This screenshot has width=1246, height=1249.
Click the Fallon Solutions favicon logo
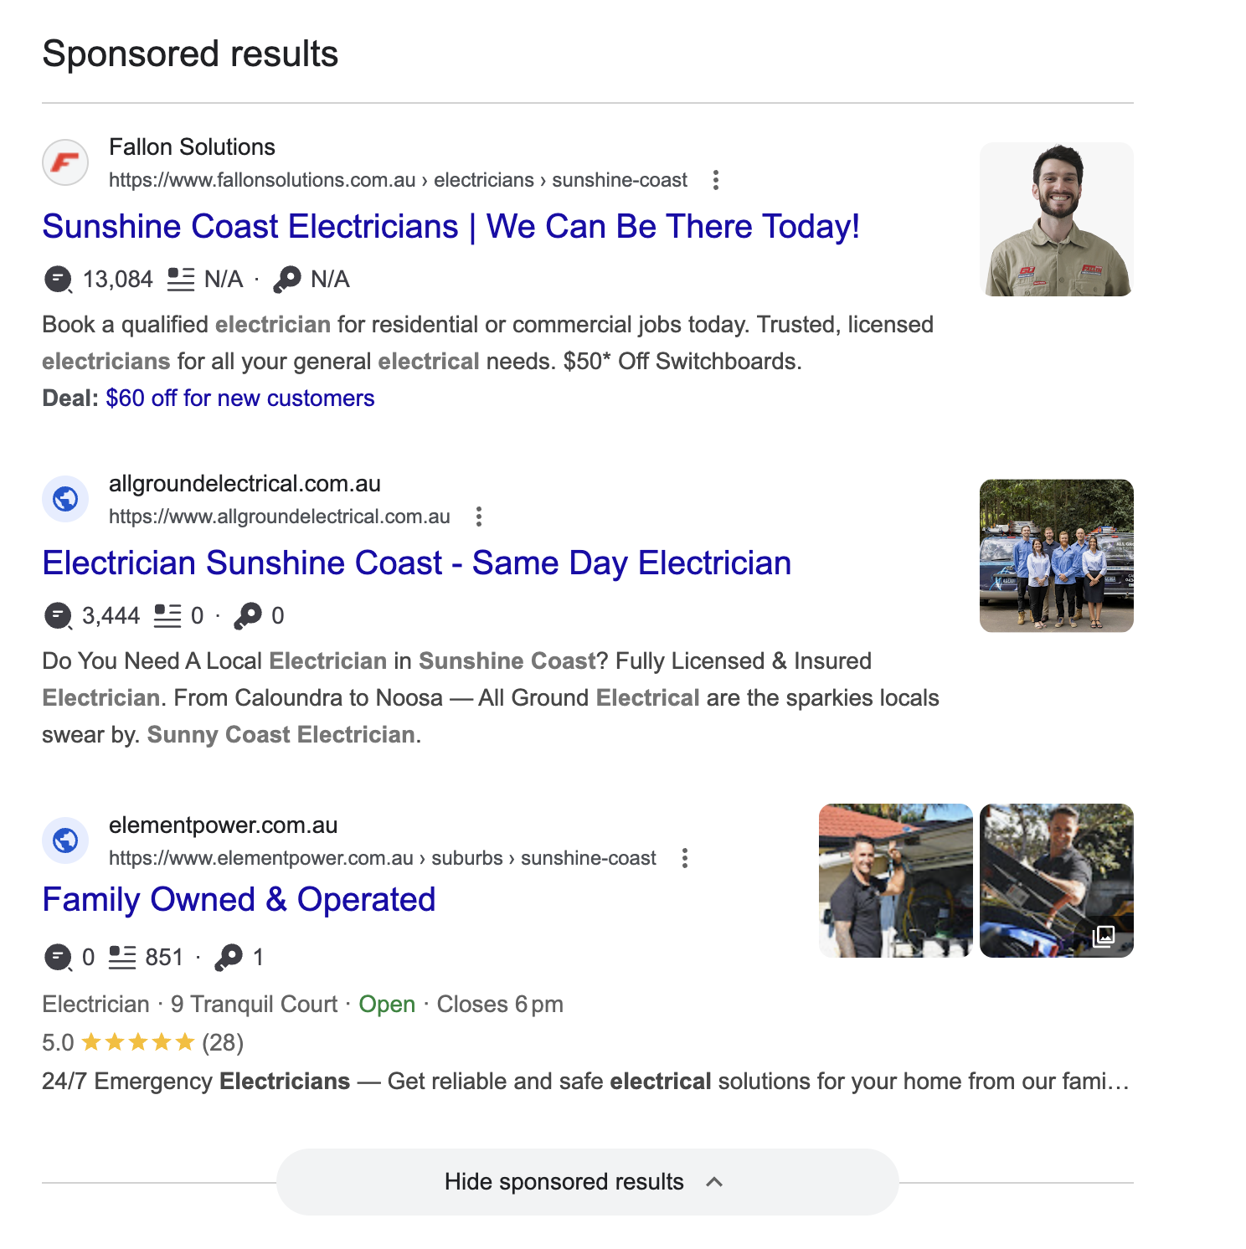tap(66, 164)
